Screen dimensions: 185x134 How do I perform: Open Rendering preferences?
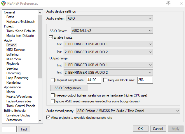pos(13,83)
